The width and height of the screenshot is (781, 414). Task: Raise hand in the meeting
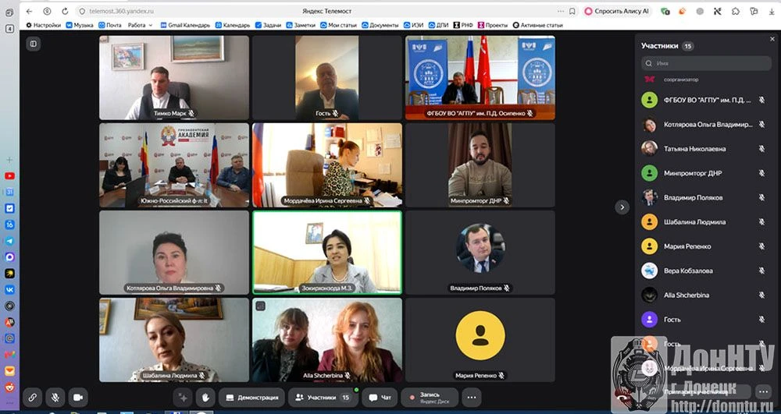[x=205, y=398]
